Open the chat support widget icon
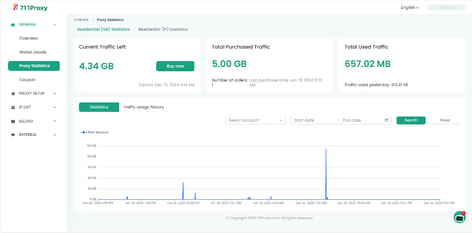 coord(460,217)
